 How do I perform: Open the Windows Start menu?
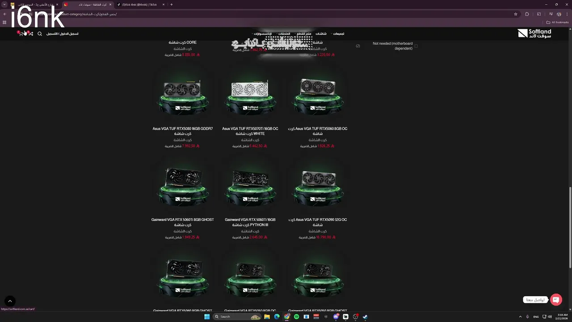click(207, 317)
